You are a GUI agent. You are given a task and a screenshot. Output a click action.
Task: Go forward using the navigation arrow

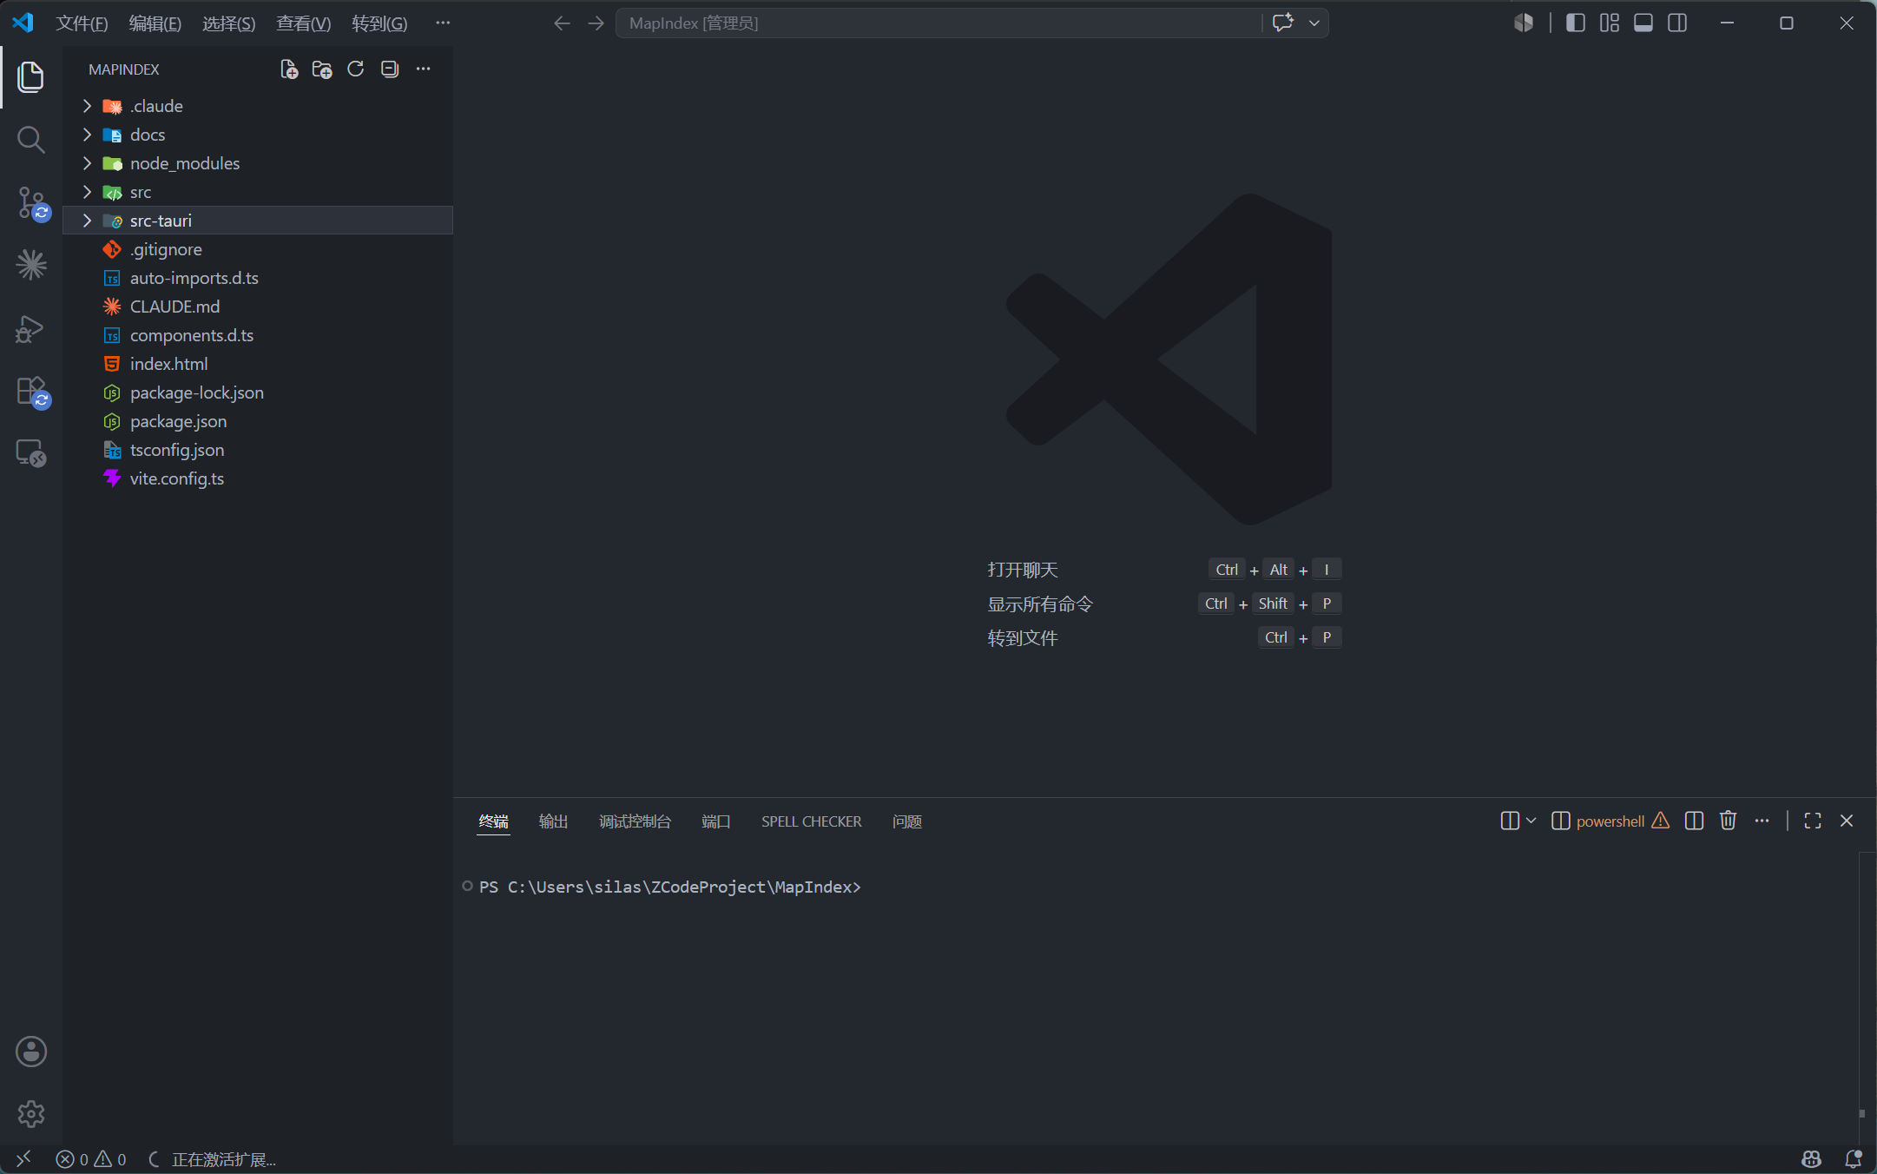tap(596, 23)
